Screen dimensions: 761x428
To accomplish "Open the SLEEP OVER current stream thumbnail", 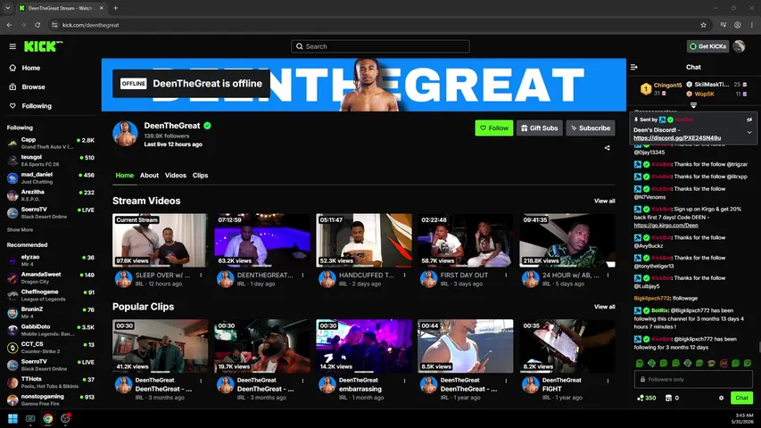I will 161,240.
